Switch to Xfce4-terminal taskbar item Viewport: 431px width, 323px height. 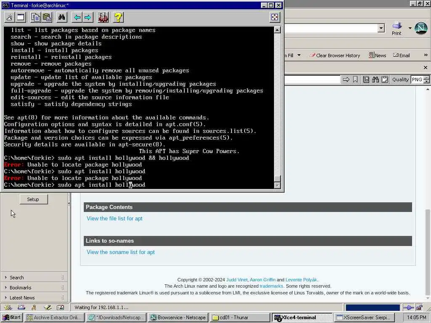302,318
